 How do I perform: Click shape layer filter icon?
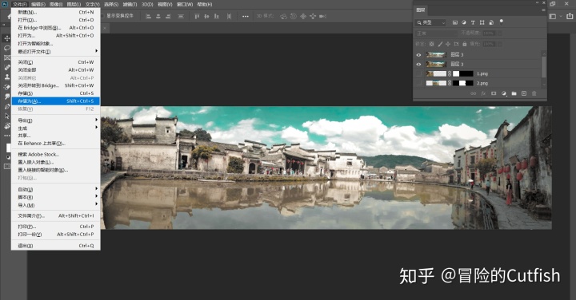[x=482, y=22]
